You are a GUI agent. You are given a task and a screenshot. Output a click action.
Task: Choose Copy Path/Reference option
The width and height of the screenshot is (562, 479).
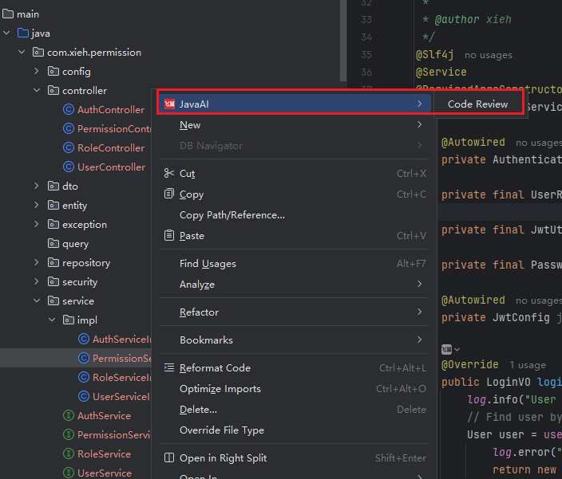(232, 215)
